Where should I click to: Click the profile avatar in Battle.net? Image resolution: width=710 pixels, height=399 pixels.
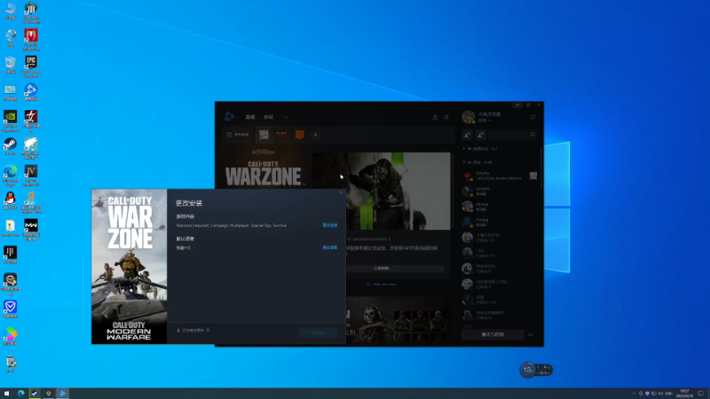pos(469,117)
